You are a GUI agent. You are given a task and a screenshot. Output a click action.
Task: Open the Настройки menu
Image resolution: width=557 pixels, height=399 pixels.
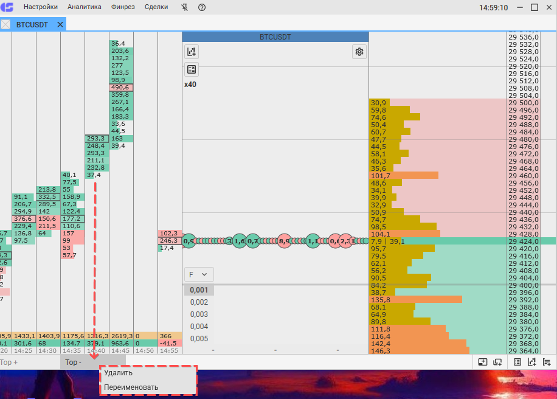click(x=41, y=7)
